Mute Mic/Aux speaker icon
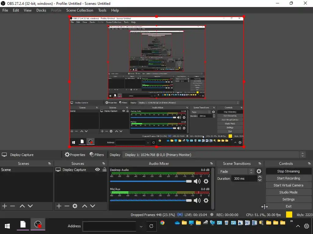Viewport: 313px width, 234px height. [x=197, y=200]
